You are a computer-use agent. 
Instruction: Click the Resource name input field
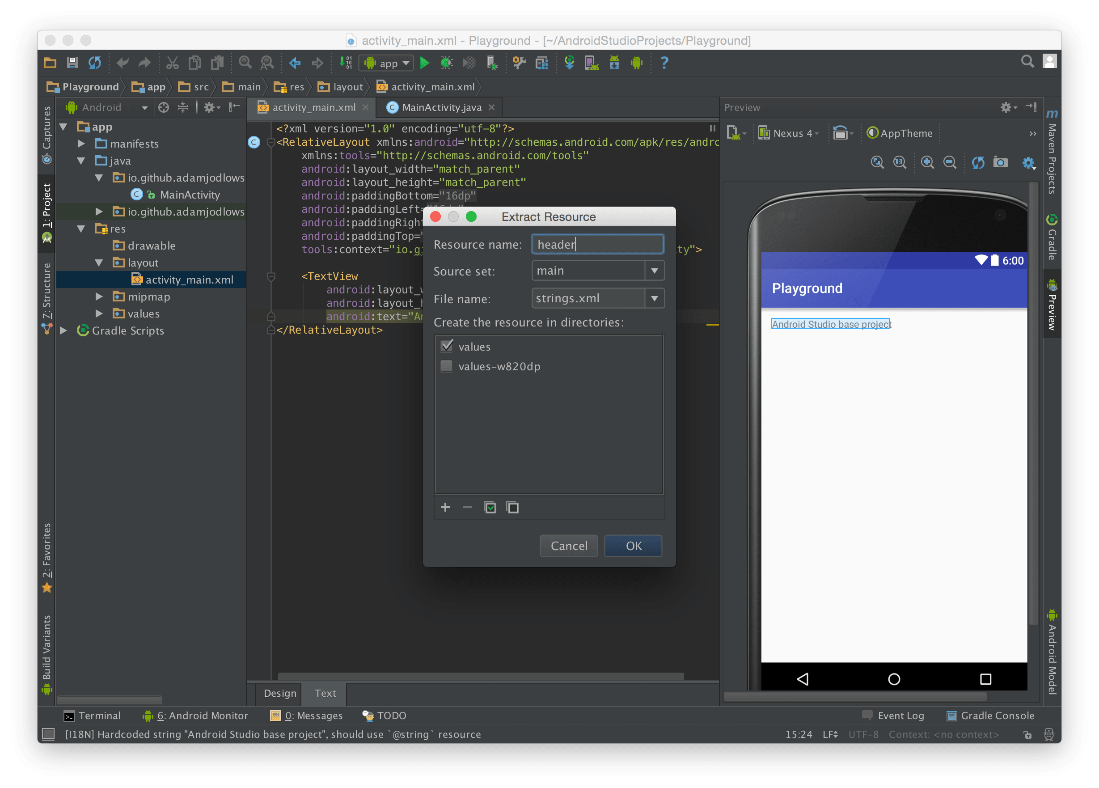click(x=597, y=244)
